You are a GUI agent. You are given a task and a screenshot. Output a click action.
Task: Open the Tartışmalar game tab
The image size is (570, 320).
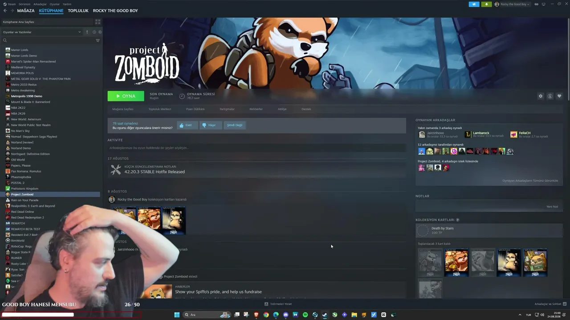coord(227,109)
